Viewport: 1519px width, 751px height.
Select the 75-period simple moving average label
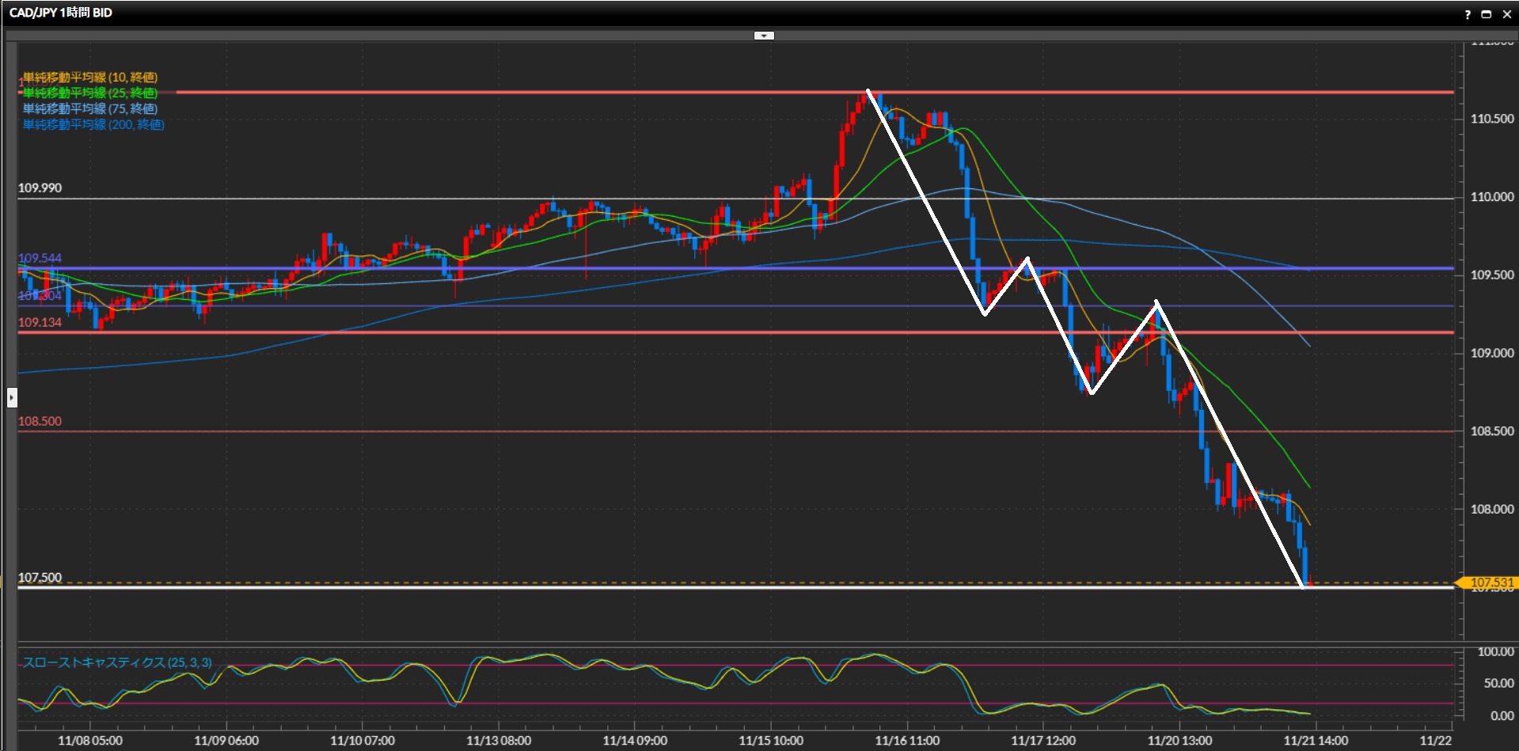point(89,108)
